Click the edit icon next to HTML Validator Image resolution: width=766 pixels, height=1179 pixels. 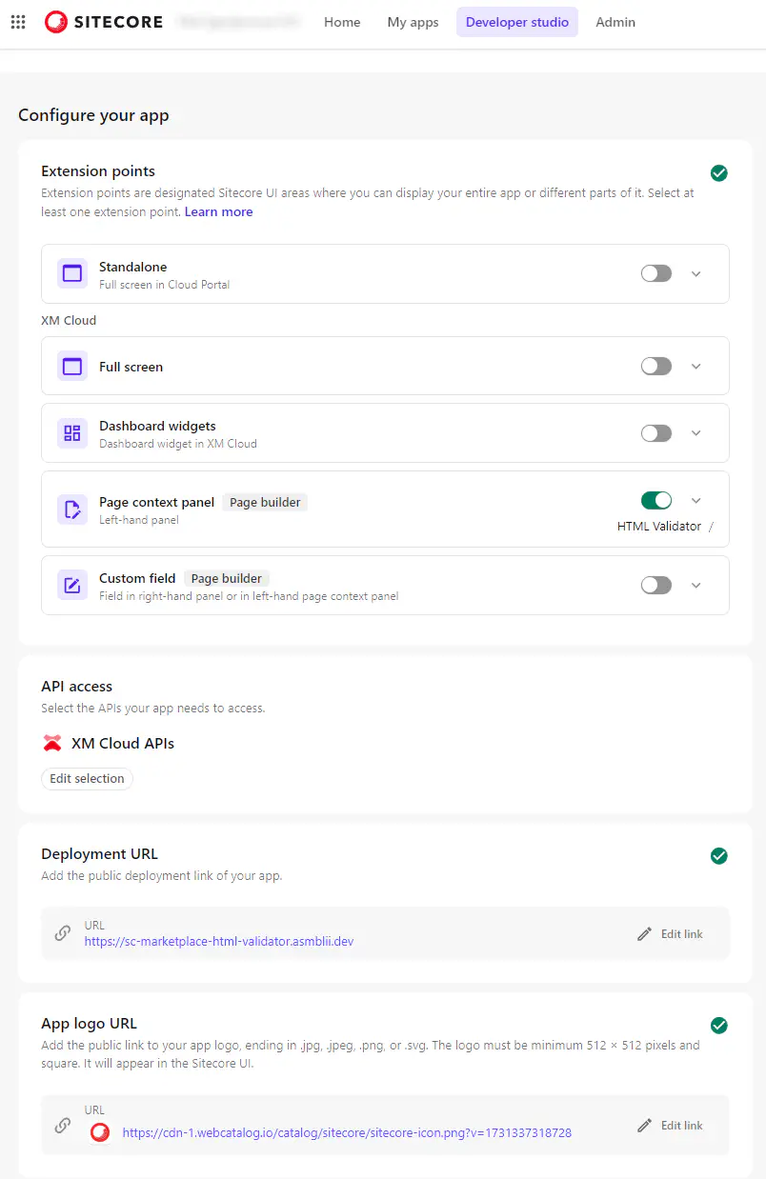711,527
